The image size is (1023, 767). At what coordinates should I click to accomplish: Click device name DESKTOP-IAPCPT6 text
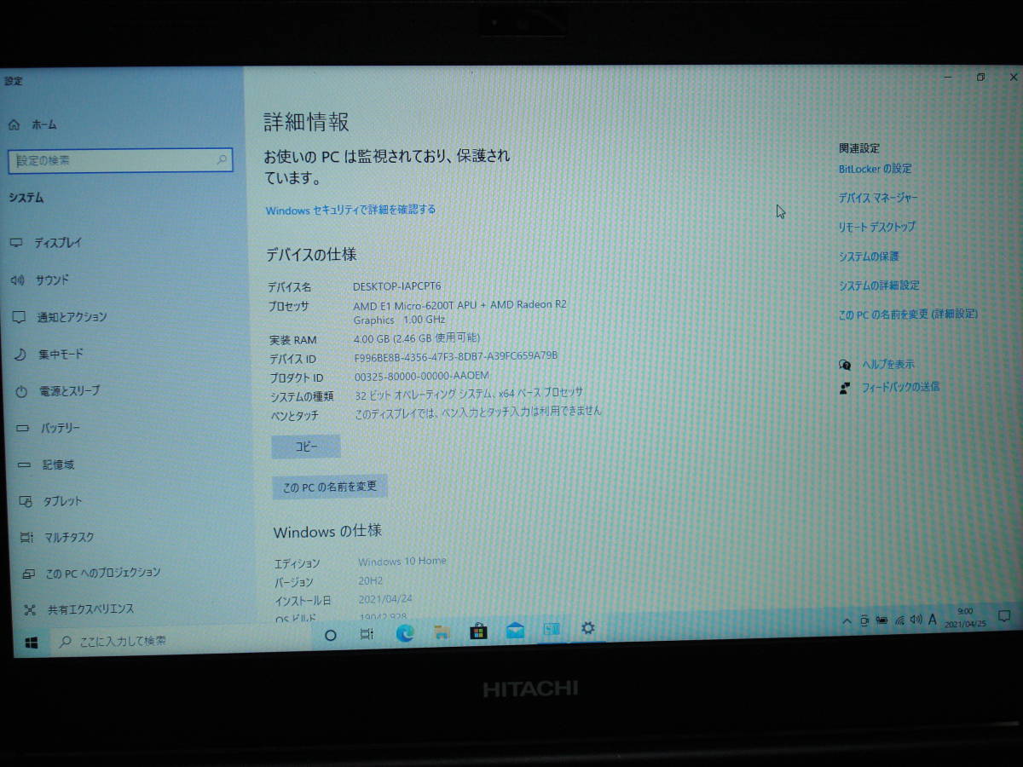tap(397, 286)
